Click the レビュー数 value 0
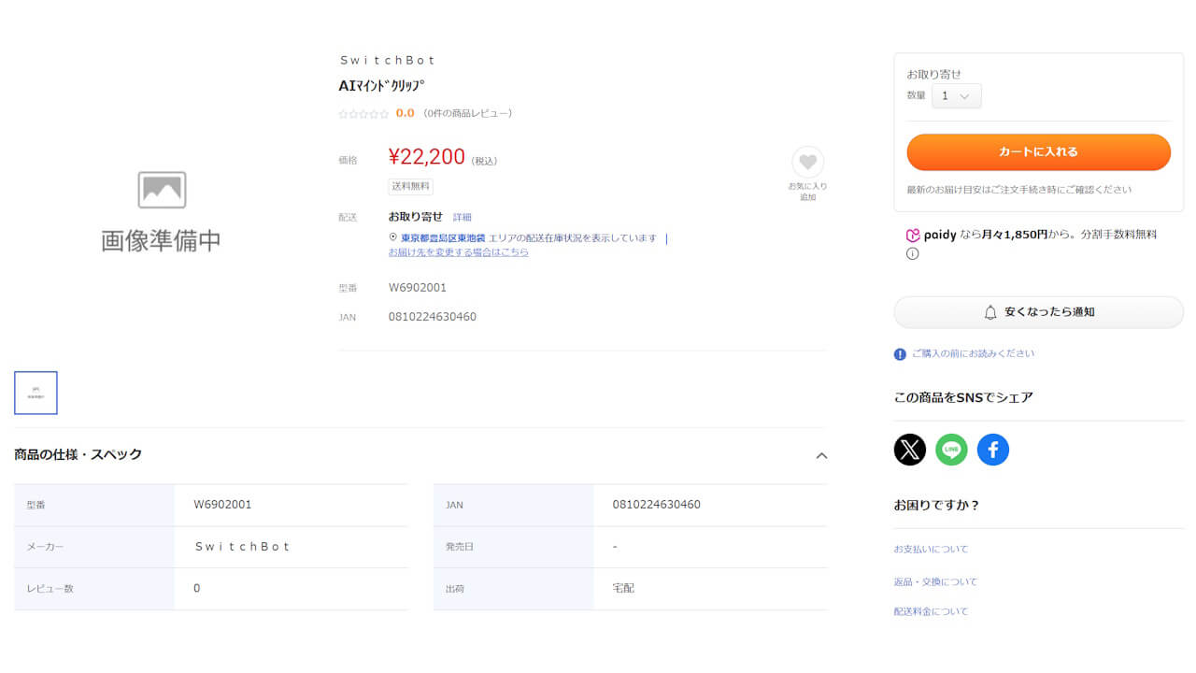Screen dimensions: 1196x673 point(197,589)
